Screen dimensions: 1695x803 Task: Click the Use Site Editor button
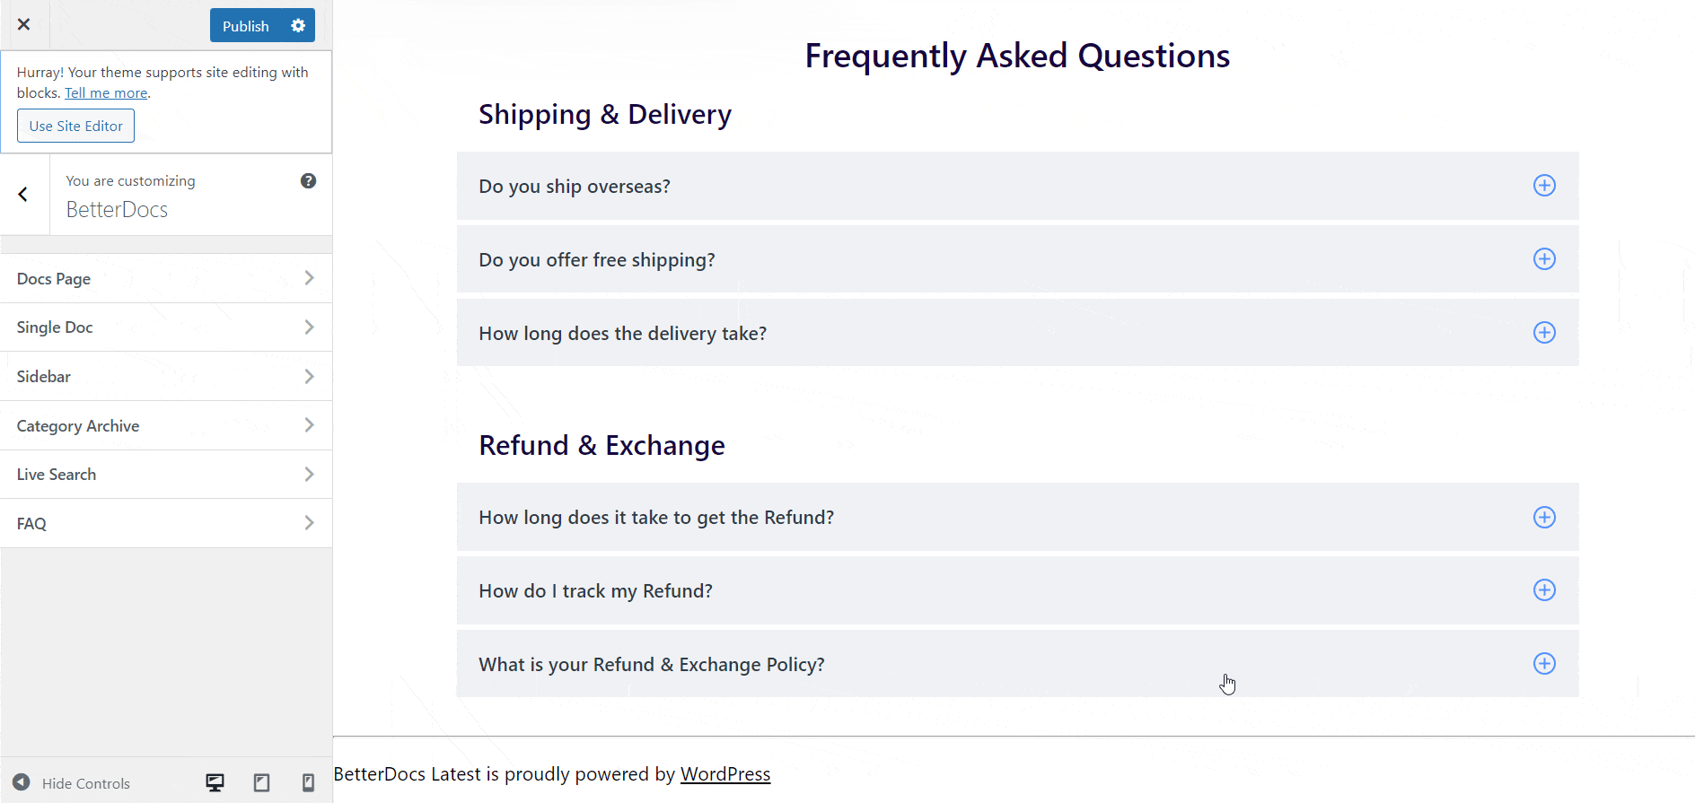[x=75, y=126]
